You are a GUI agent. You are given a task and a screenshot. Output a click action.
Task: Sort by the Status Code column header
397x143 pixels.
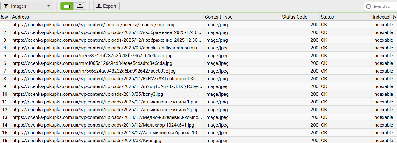click(300, 17)
